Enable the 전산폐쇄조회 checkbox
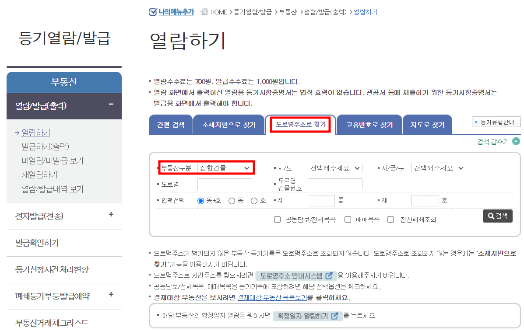 click(390, 219)
